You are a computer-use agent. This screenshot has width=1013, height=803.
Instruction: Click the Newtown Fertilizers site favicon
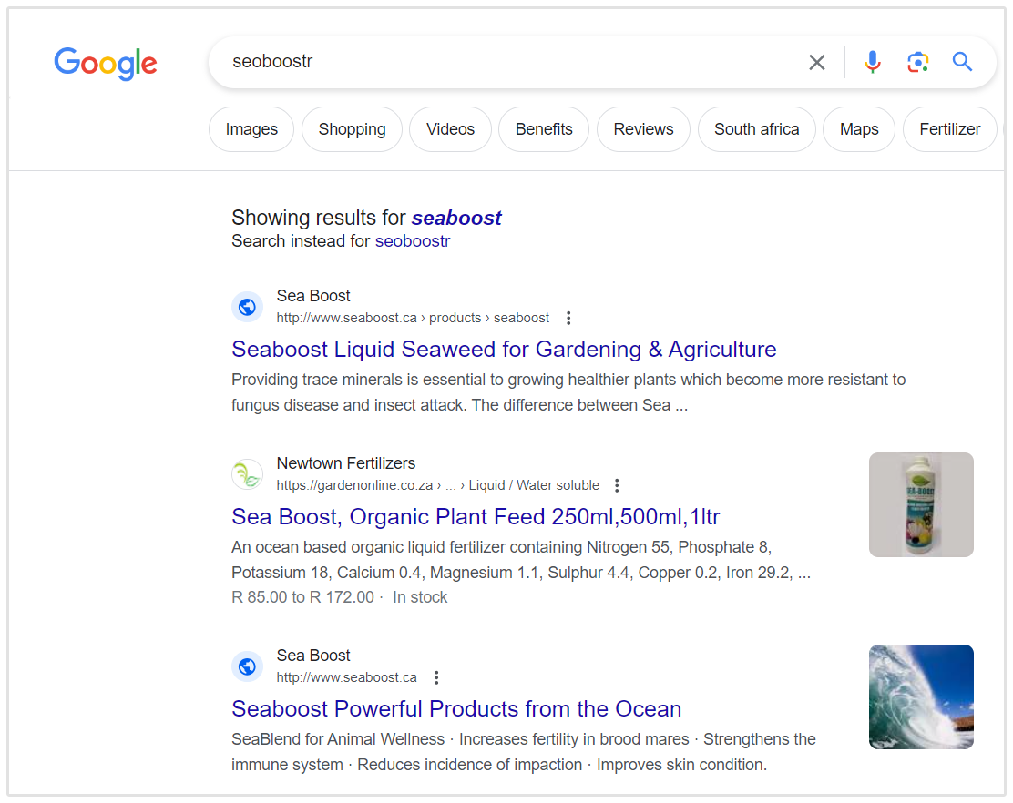[x=247, y=474]
